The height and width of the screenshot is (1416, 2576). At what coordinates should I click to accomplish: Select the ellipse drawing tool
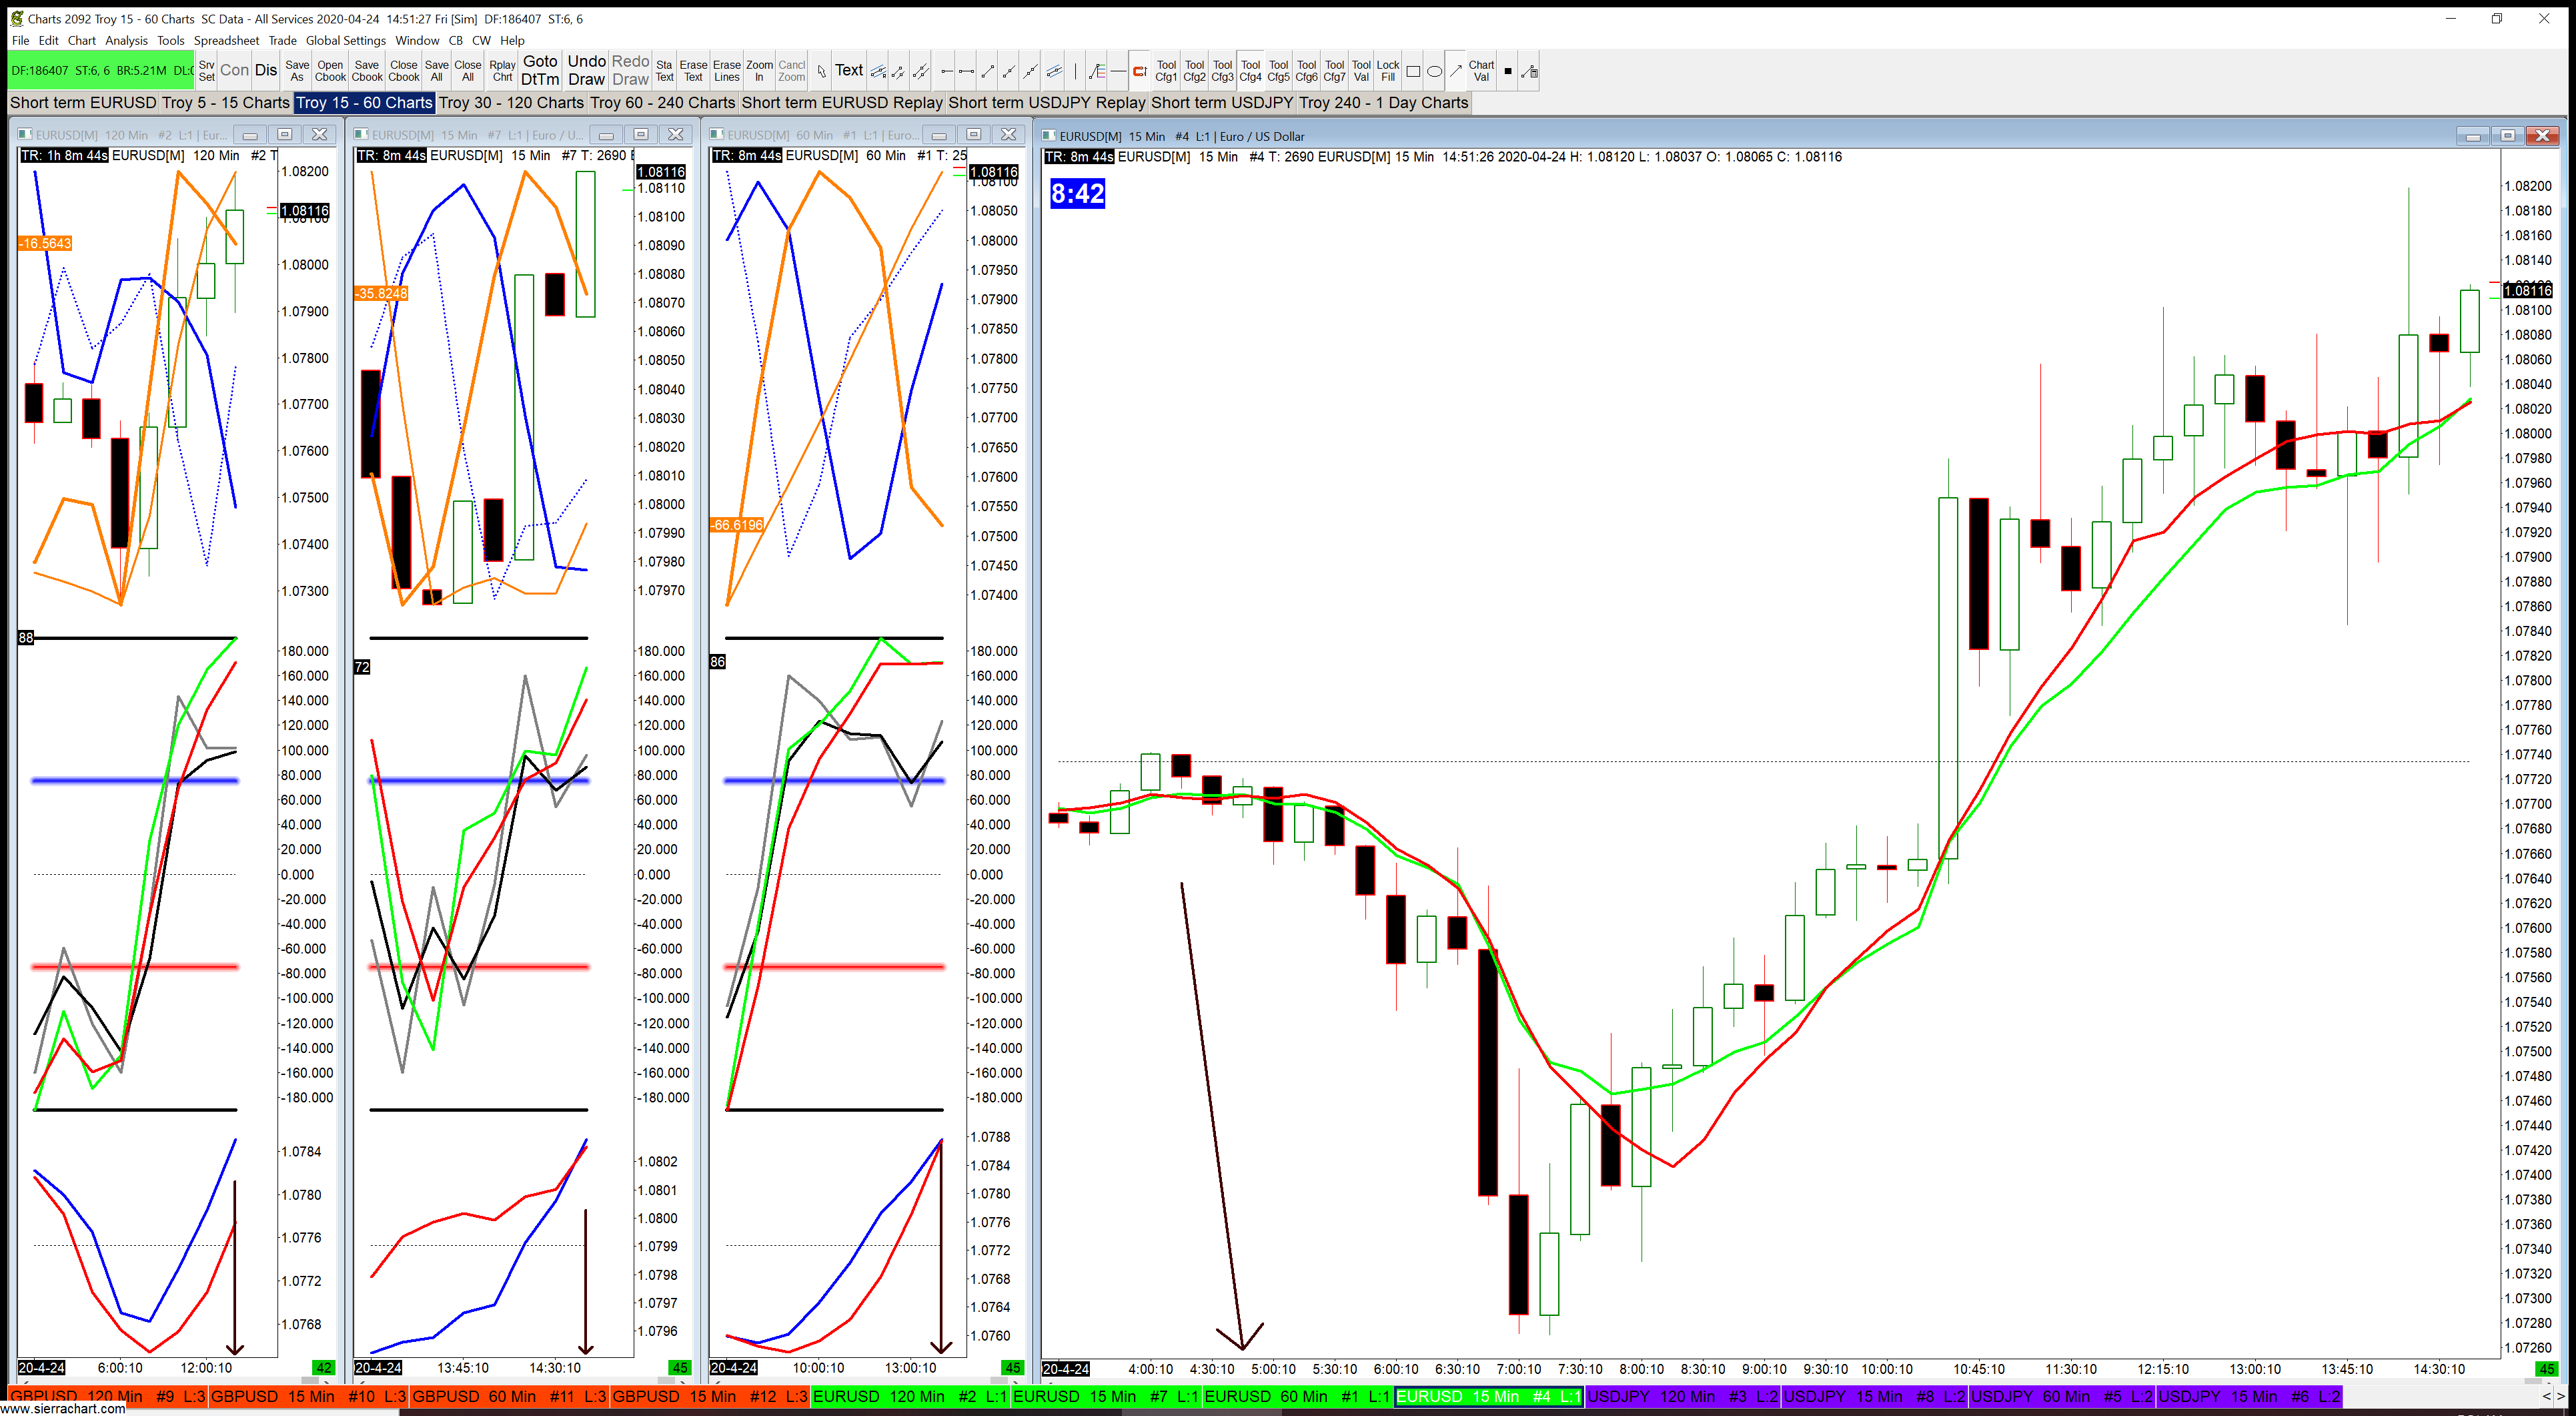point(1434,71)
